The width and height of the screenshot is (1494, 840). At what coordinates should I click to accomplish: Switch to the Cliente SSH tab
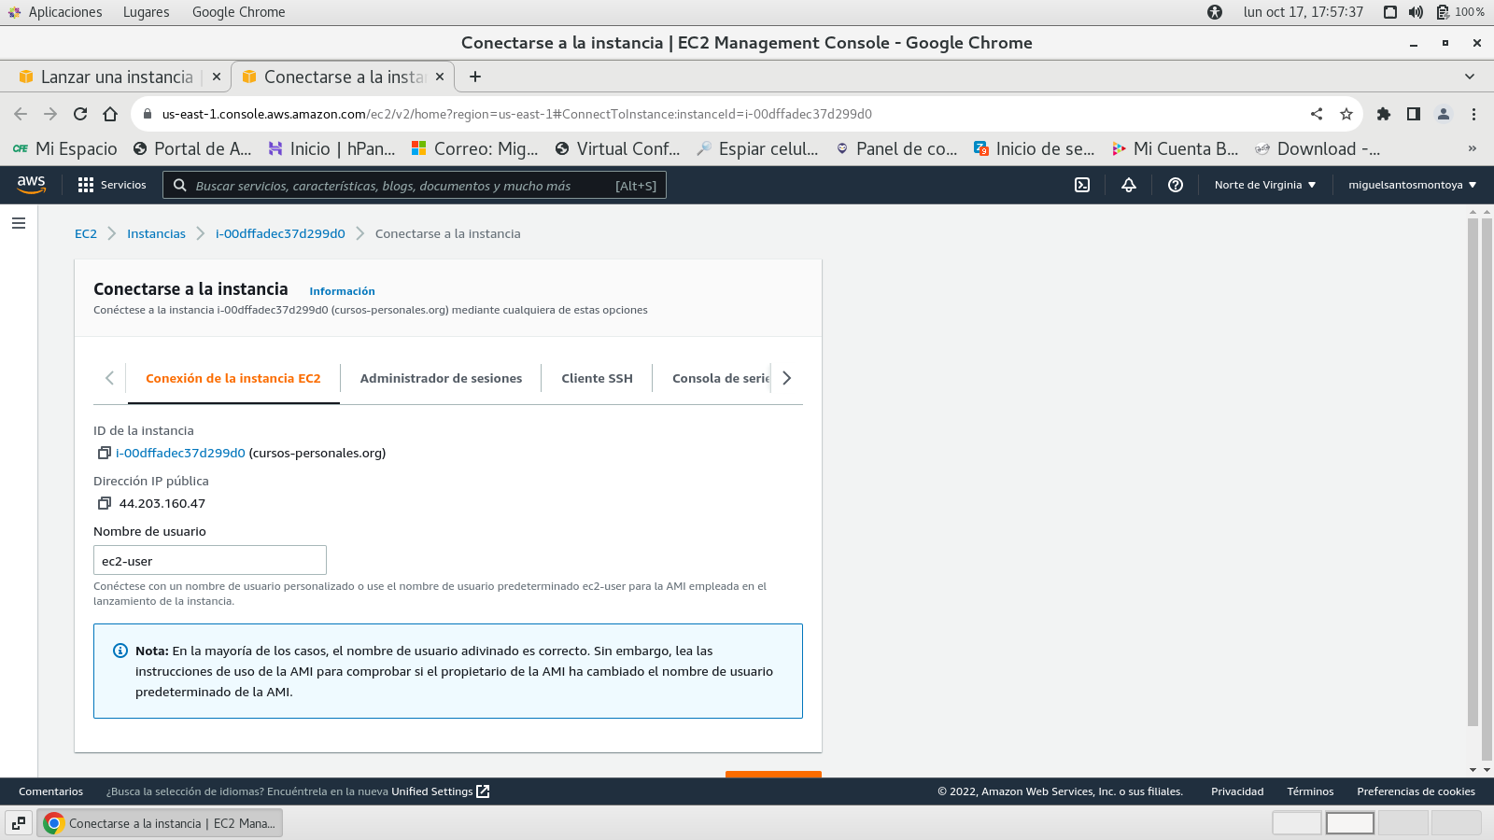(597, 378)
